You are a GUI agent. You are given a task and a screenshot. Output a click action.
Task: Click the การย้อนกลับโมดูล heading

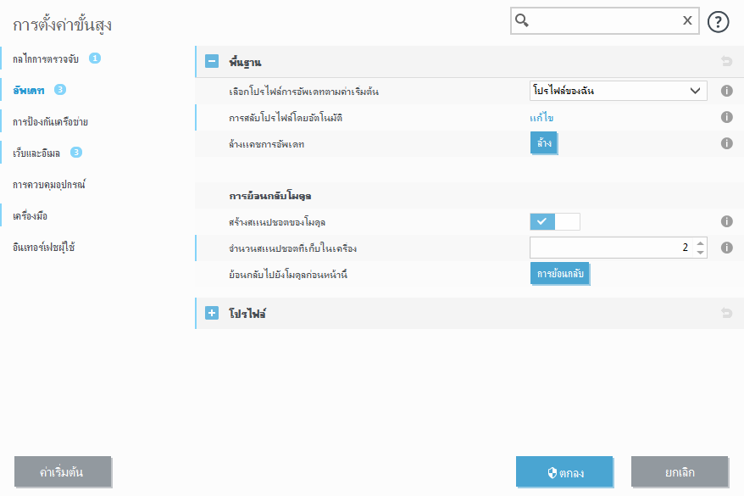[270, 196]
